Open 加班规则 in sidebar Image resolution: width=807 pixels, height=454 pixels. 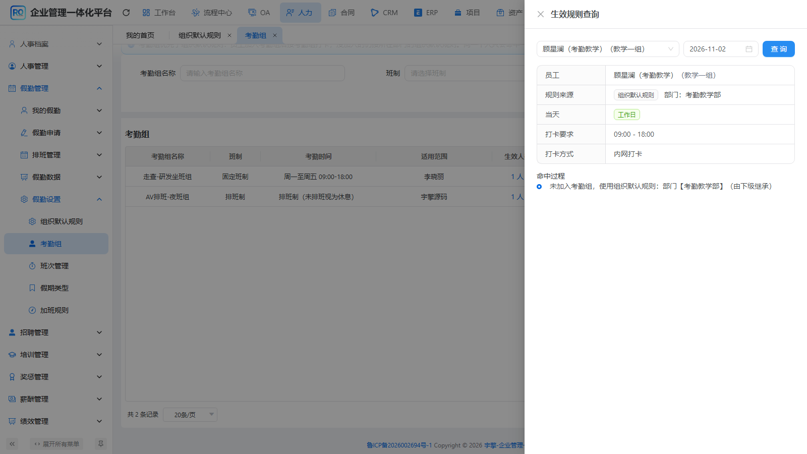pyautogui.click(x=56, y=310)
